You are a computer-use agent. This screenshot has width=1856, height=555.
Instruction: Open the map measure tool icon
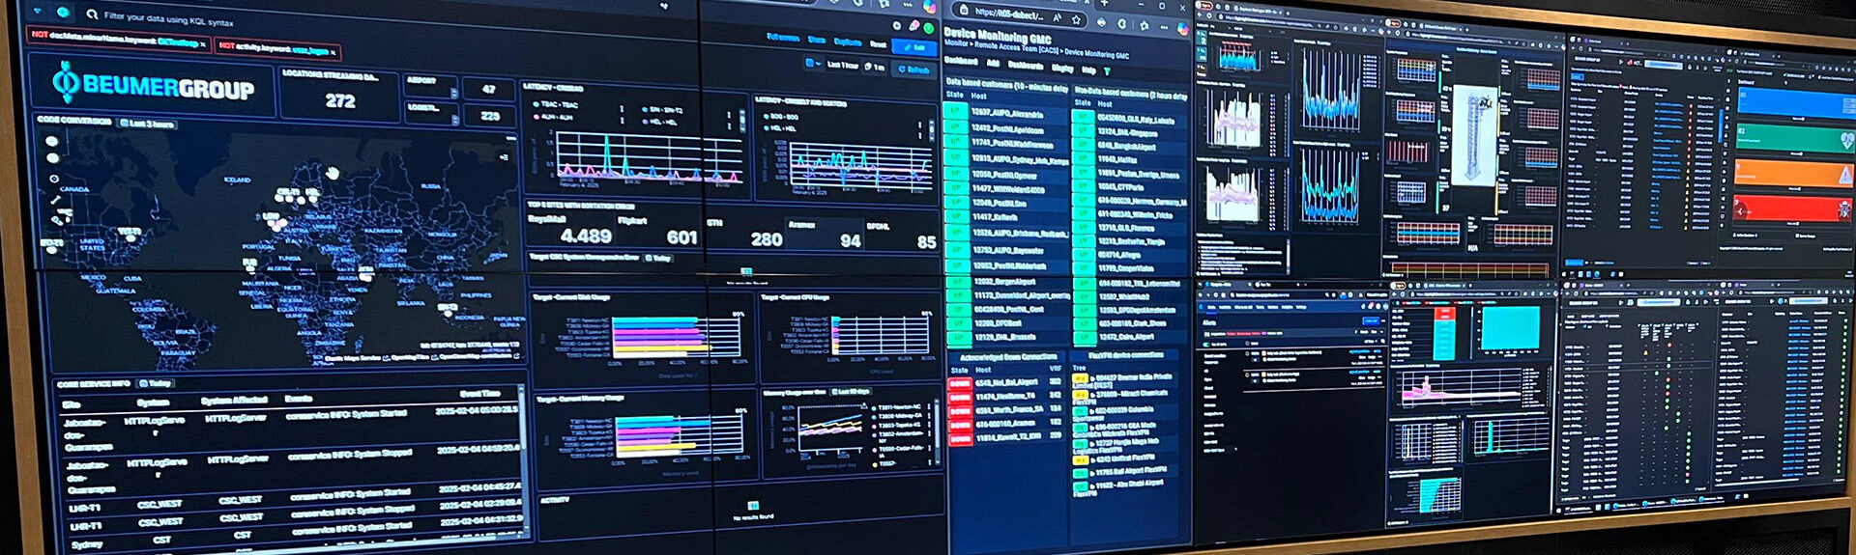(54, 179)
